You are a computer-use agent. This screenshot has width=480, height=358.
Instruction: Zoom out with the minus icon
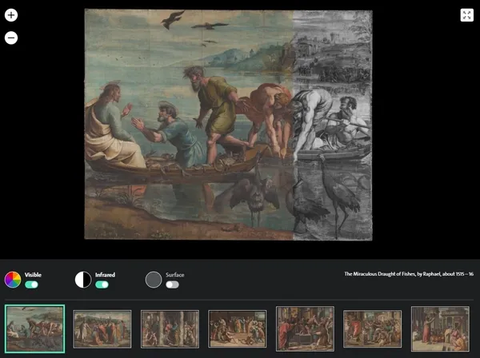tap(11, 38)
